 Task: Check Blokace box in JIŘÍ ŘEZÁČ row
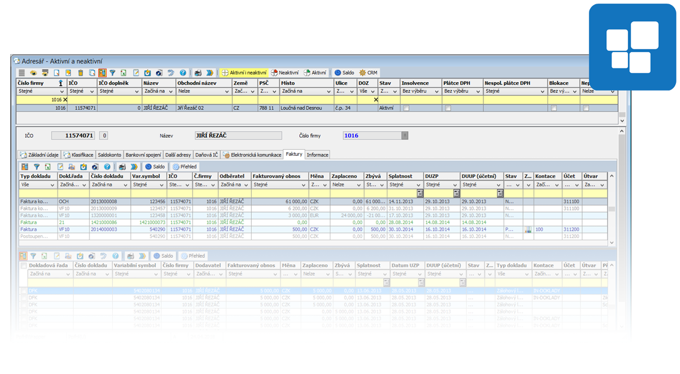pyautogui.click(x=554, y=108)
